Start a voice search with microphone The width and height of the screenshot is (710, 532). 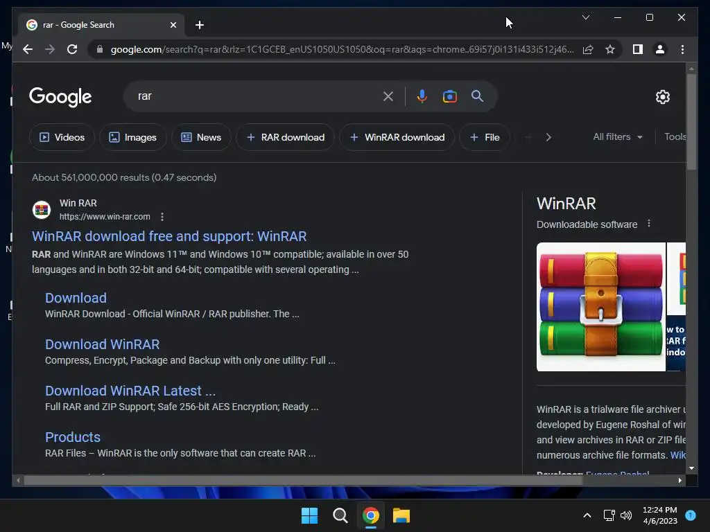click(422, 96)
